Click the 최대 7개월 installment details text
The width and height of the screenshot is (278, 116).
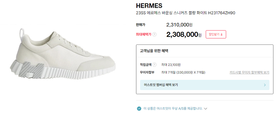(183, 72)
